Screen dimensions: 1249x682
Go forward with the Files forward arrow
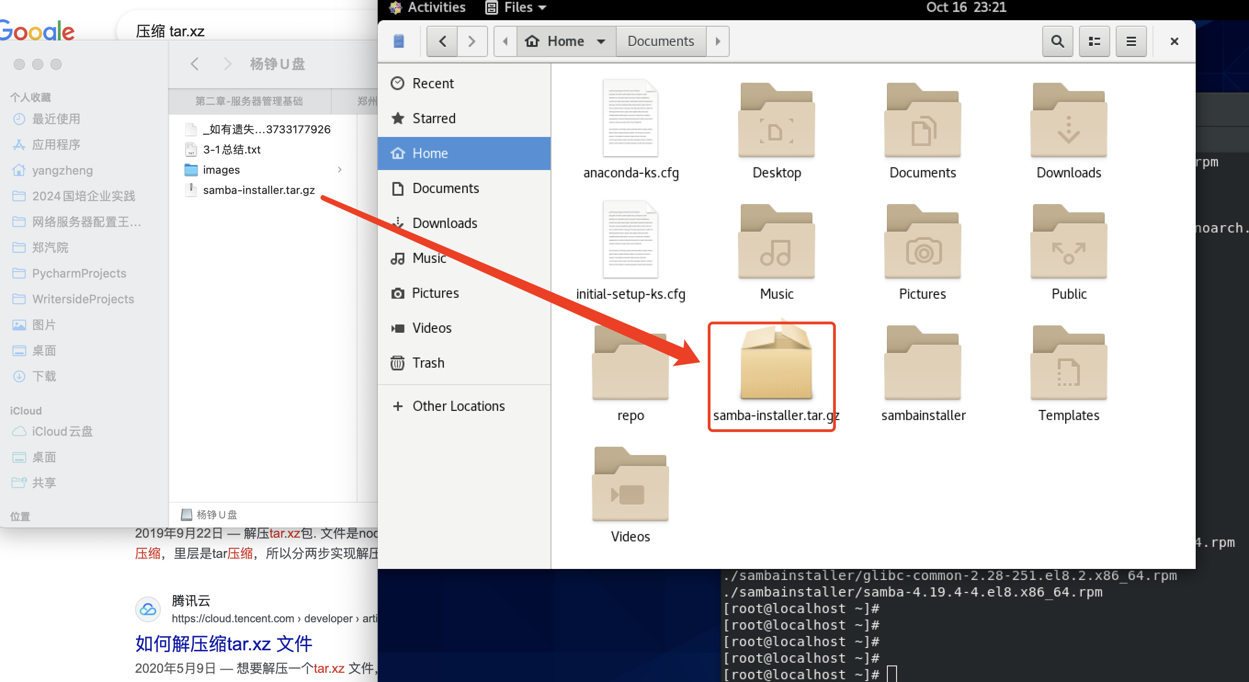pos(471,41)
